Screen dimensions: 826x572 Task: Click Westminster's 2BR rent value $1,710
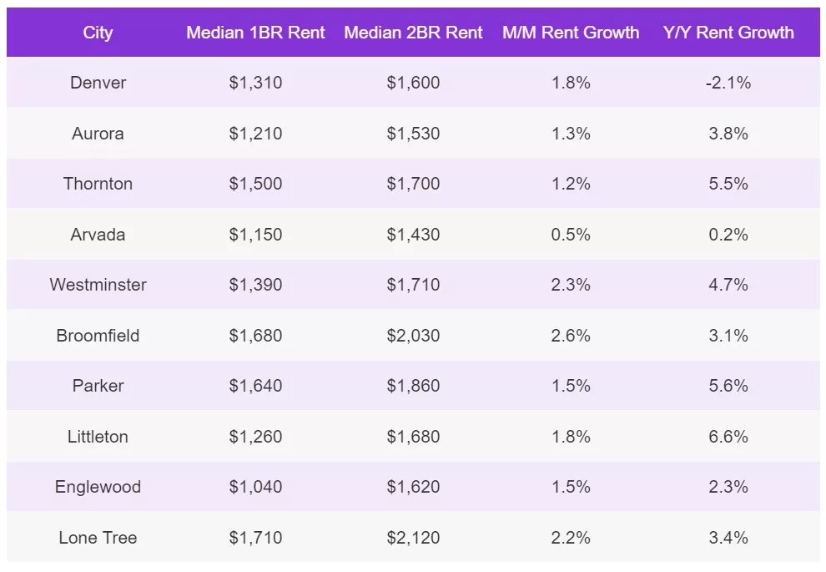(x=413, y=285)
